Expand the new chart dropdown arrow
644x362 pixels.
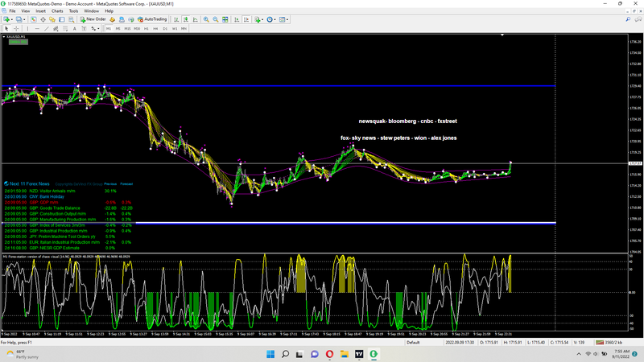click(12, 19)
